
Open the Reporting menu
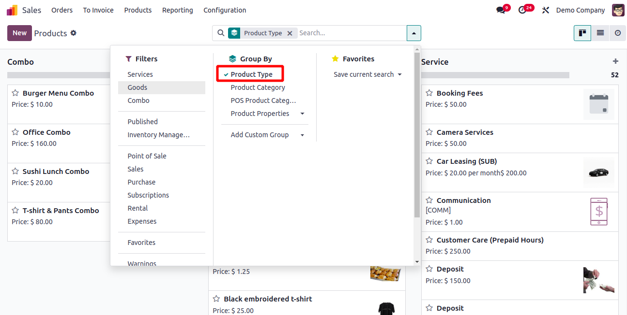tap(177, 10)
